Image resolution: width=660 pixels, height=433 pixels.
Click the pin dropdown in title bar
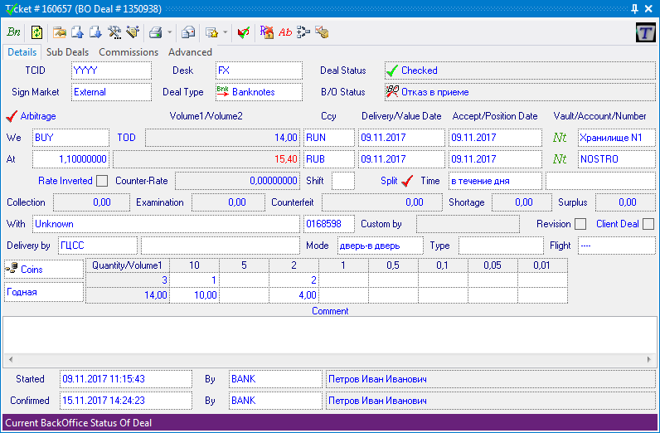tap(634, 8)
